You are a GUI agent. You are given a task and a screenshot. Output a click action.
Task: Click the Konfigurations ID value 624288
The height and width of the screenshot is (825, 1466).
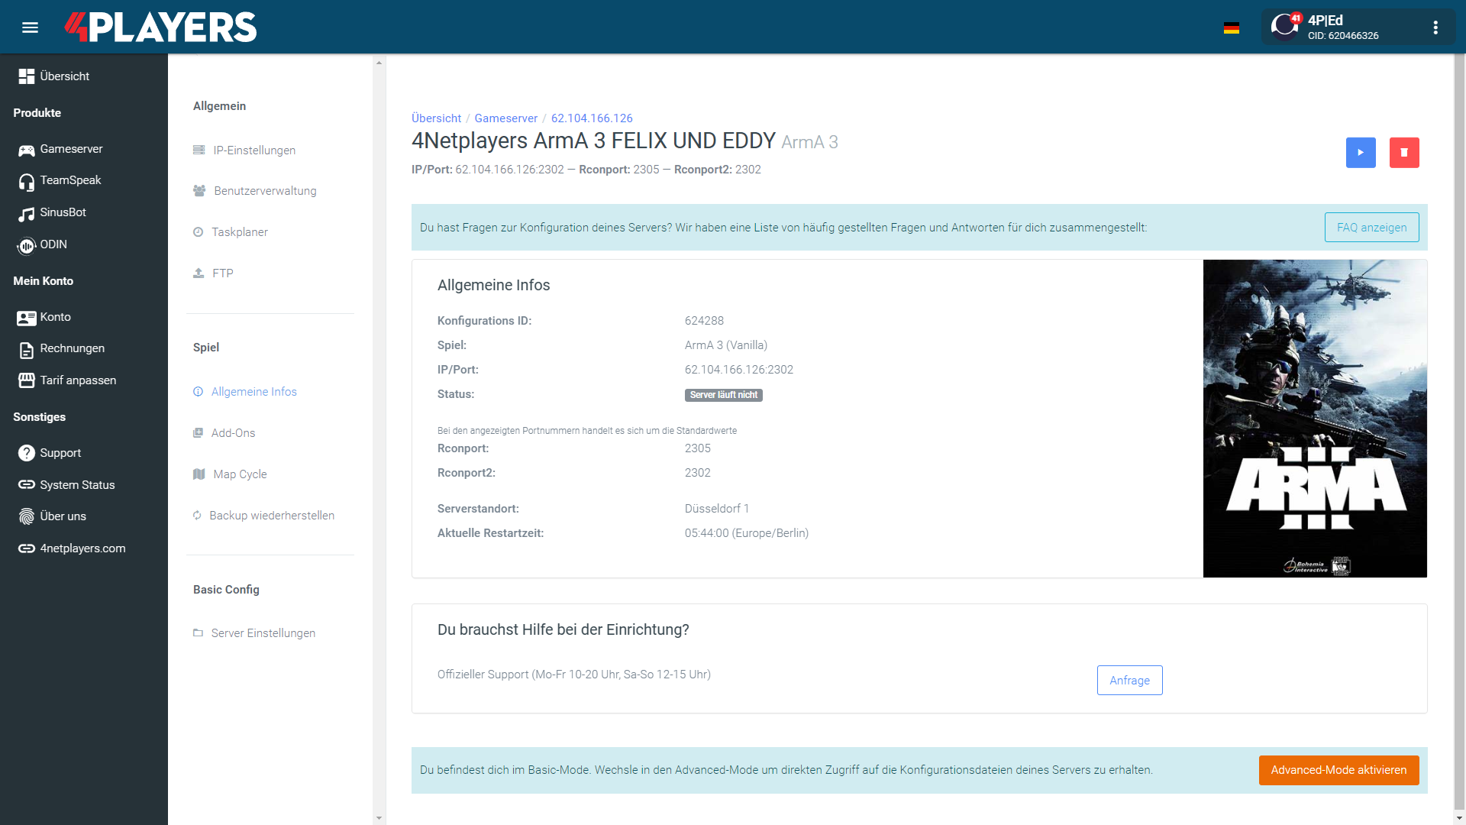coord(704,321)
